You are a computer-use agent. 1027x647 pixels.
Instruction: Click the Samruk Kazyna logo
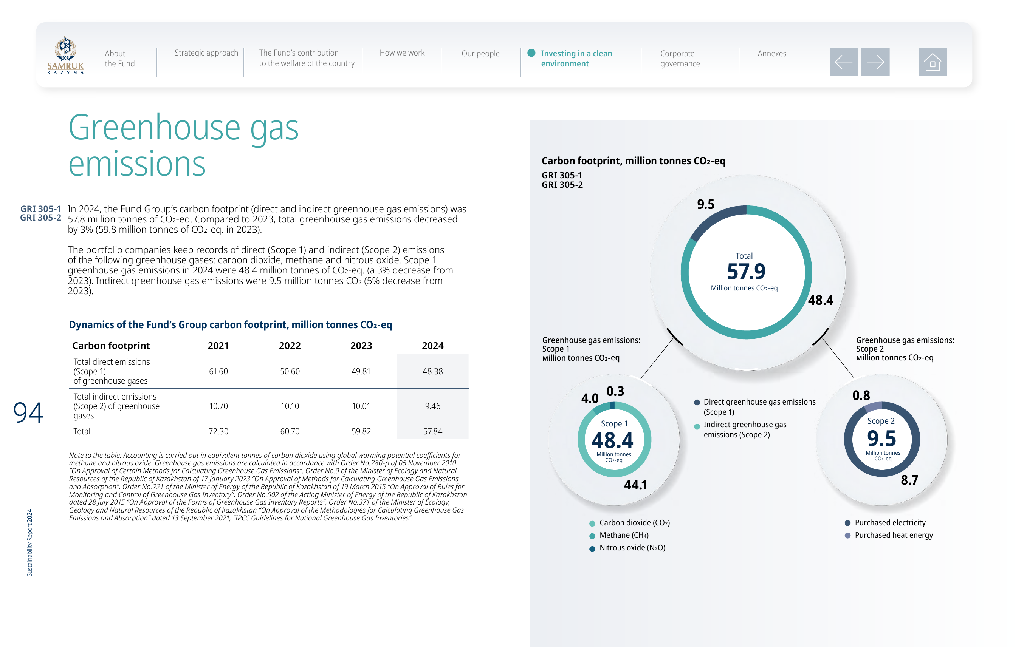(x=65, y=56)
